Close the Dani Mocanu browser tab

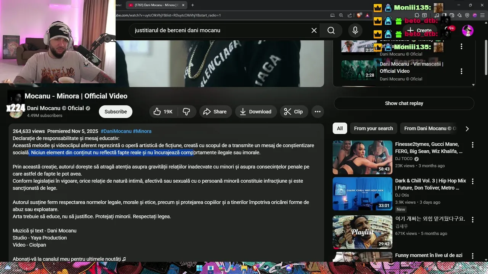pos(183,5)
